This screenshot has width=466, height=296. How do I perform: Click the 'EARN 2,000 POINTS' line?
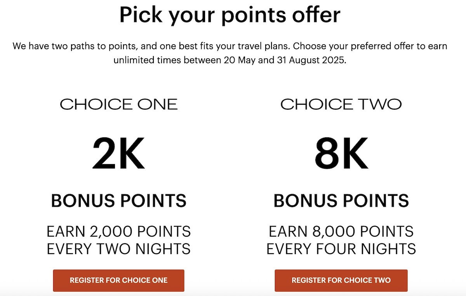pyautogui.click(x=119, y=232)
